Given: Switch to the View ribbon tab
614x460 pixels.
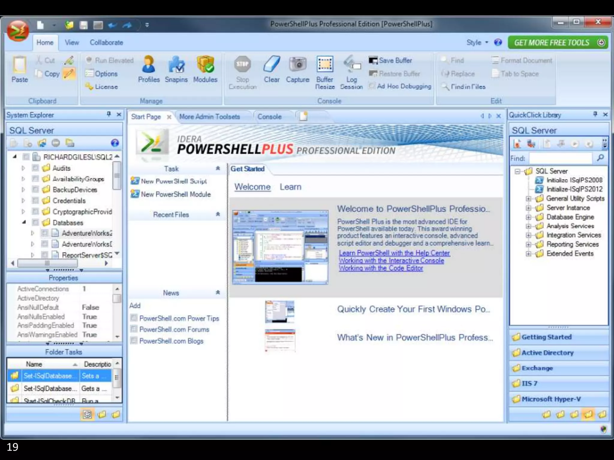Looking at the screenshot, I should pos(72,43).
